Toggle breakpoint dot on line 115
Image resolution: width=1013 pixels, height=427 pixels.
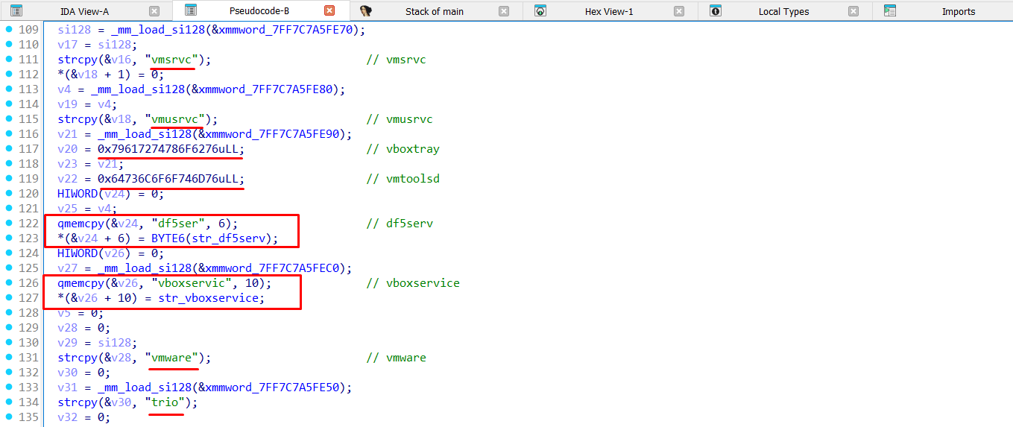9,118
